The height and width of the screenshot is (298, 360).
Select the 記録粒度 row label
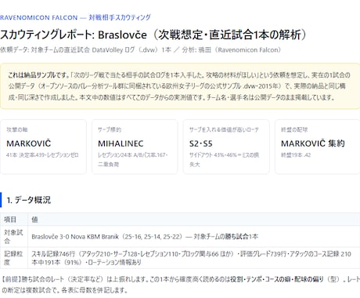tap(13, 258)
